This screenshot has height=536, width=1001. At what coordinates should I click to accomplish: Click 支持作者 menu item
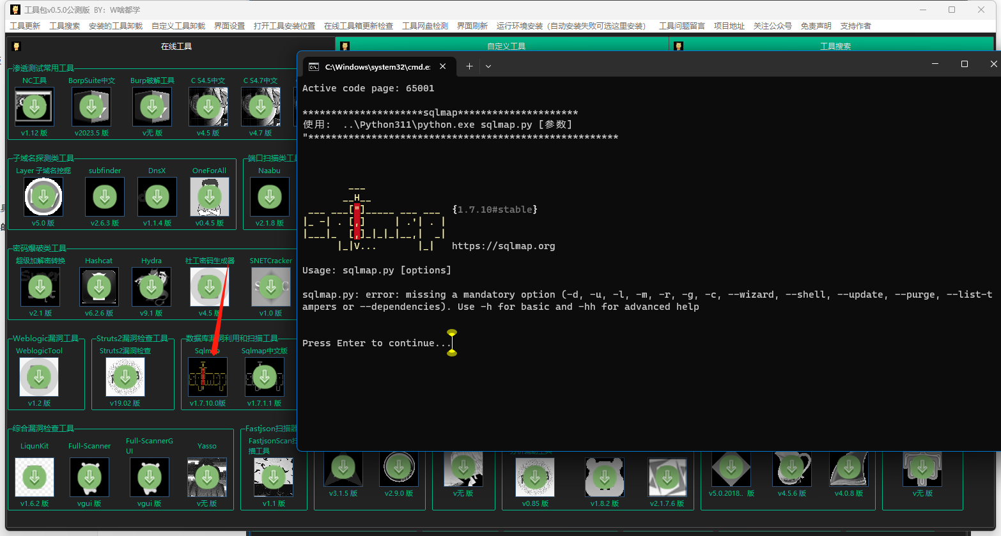856,26
